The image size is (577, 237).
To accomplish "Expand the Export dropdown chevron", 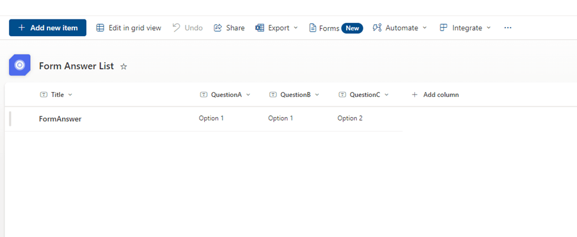I will click(295, 28).
